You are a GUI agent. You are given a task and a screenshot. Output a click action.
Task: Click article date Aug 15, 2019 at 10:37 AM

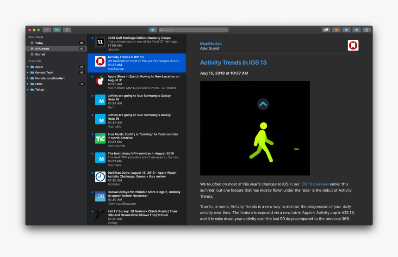224,73
